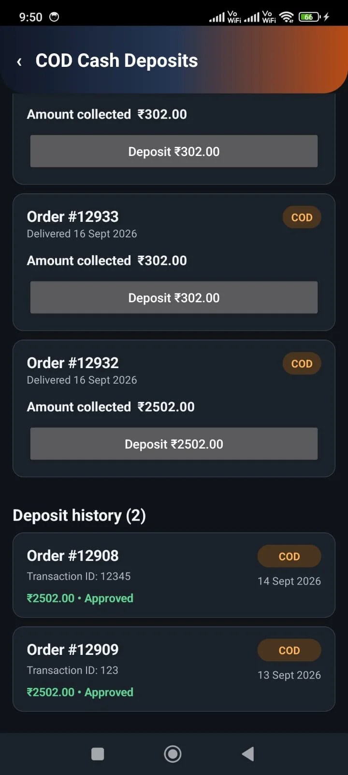348x775 pixels.
Task: Tap the back arrow beside COD Cash Deposits
Action: [x=19, y=62]
